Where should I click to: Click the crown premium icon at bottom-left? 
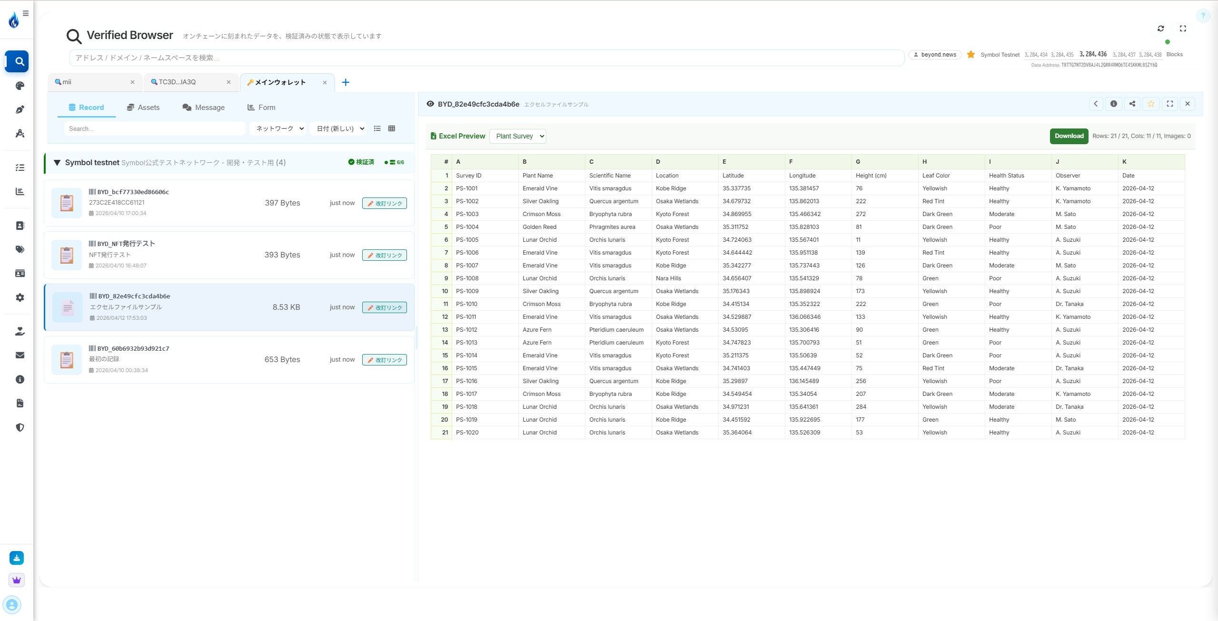(x=17, y=580)
